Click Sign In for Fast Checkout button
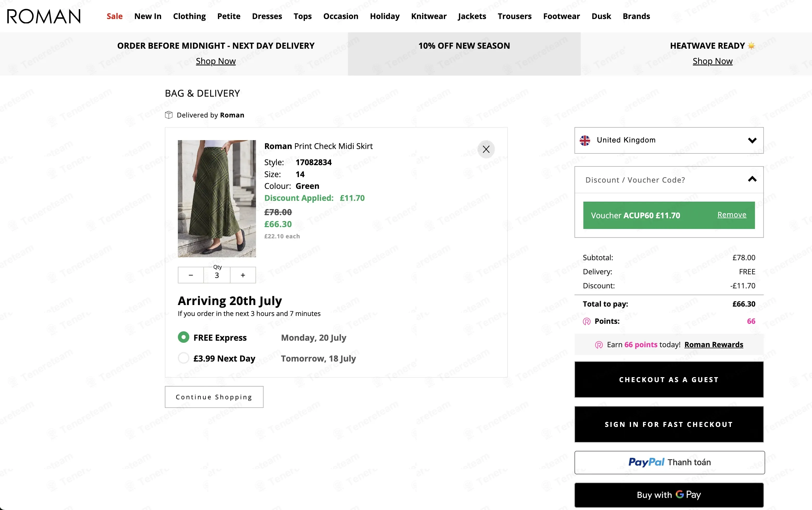 [x=669, y=424]
